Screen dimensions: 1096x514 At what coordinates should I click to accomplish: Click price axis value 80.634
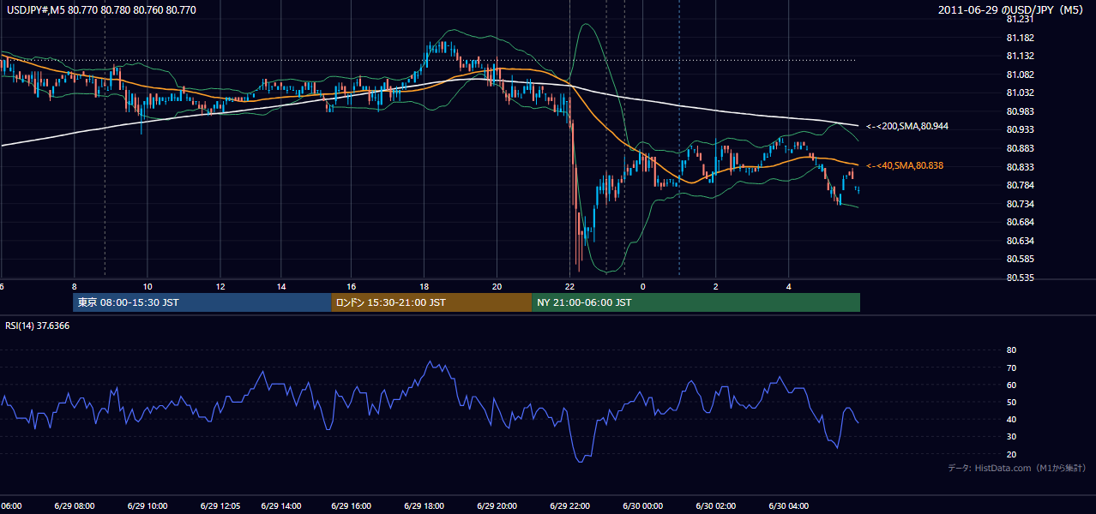point(1020,241)
